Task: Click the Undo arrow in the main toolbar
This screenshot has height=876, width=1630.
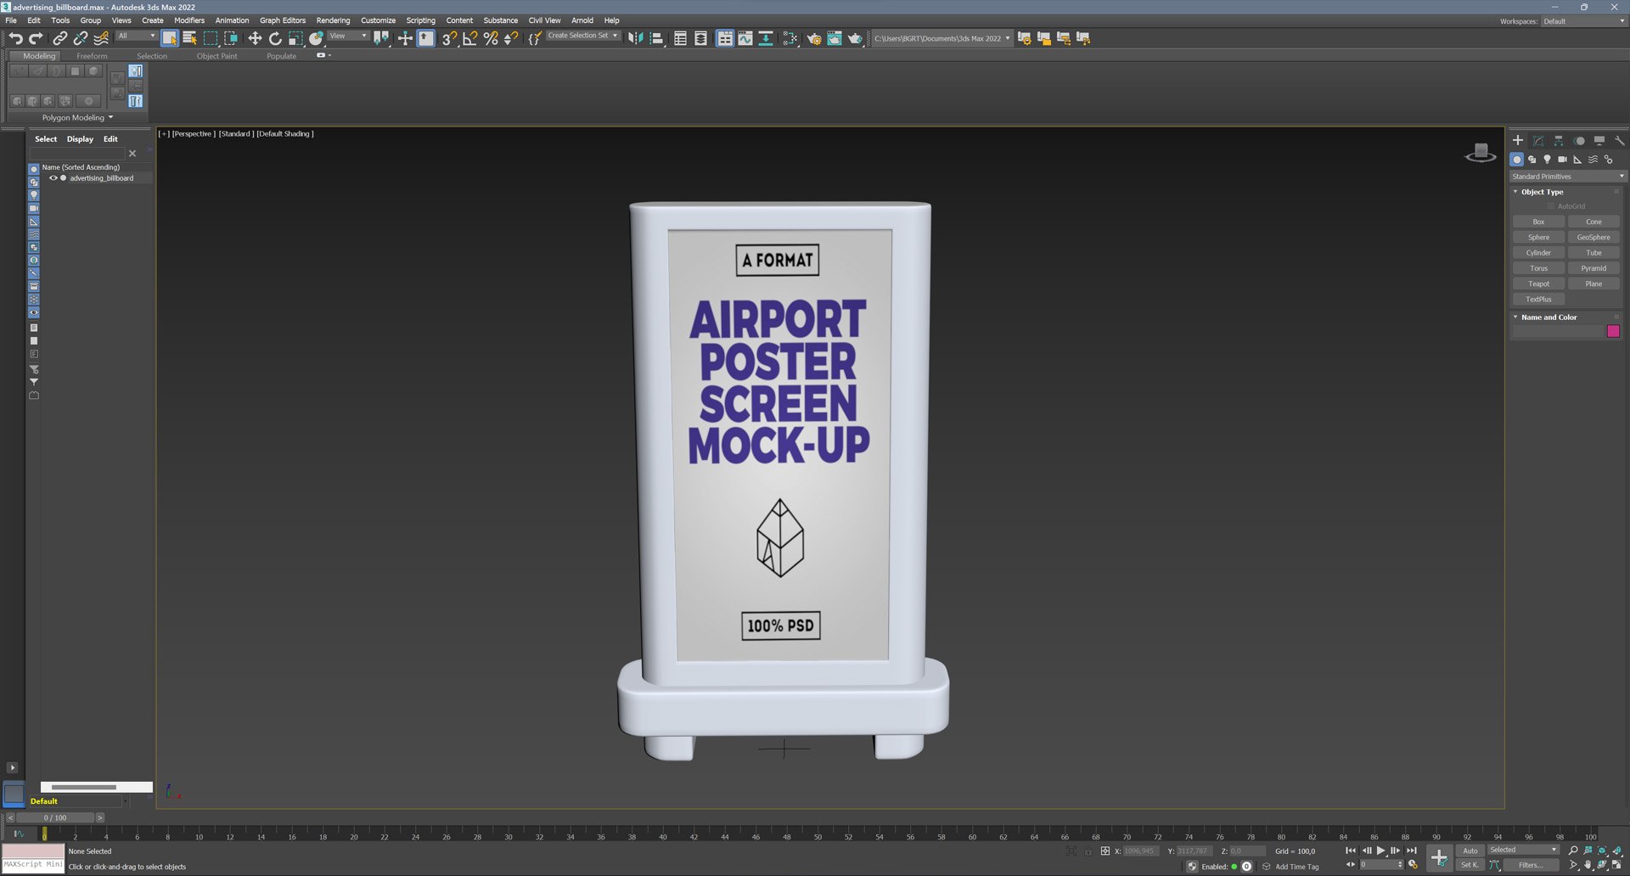Action: 15,38
